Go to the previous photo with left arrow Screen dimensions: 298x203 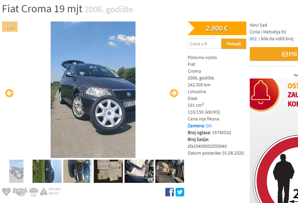coord(9,93)
